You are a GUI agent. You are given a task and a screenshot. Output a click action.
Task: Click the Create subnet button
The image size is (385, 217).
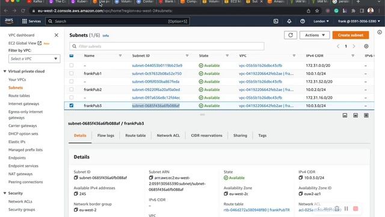coord(351,35)
